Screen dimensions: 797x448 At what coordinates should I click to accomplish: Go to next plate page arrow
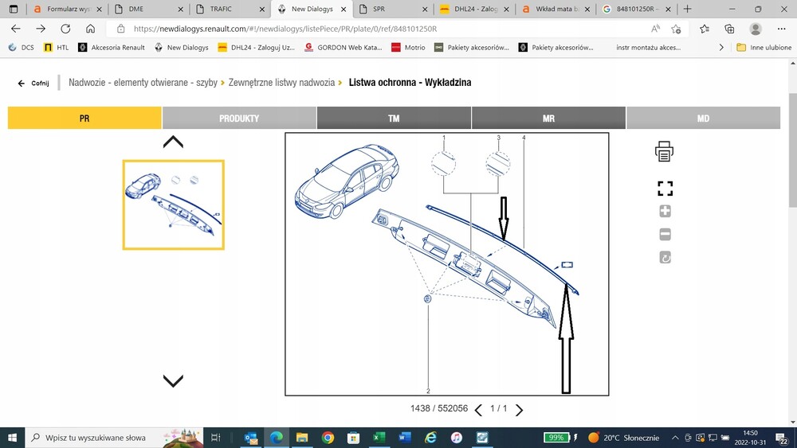pos(519,410)
